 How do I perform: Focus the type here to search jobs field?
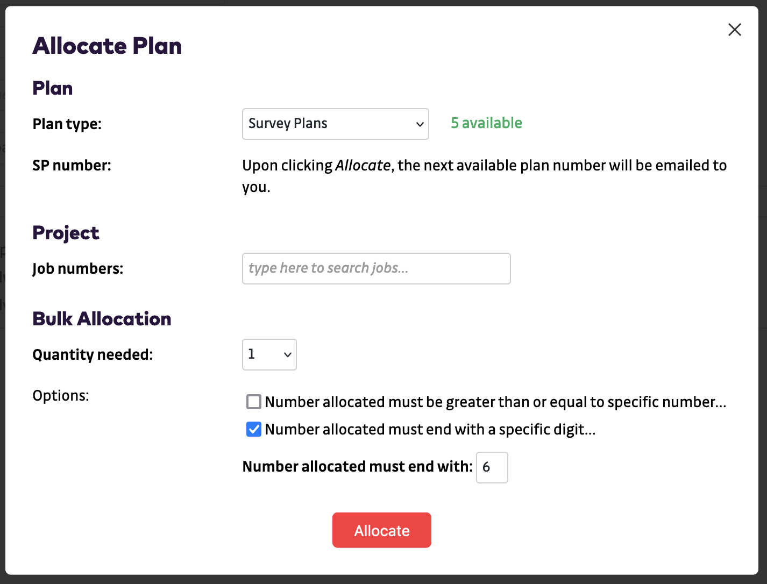pyautogui.click(x=376, y=268)
